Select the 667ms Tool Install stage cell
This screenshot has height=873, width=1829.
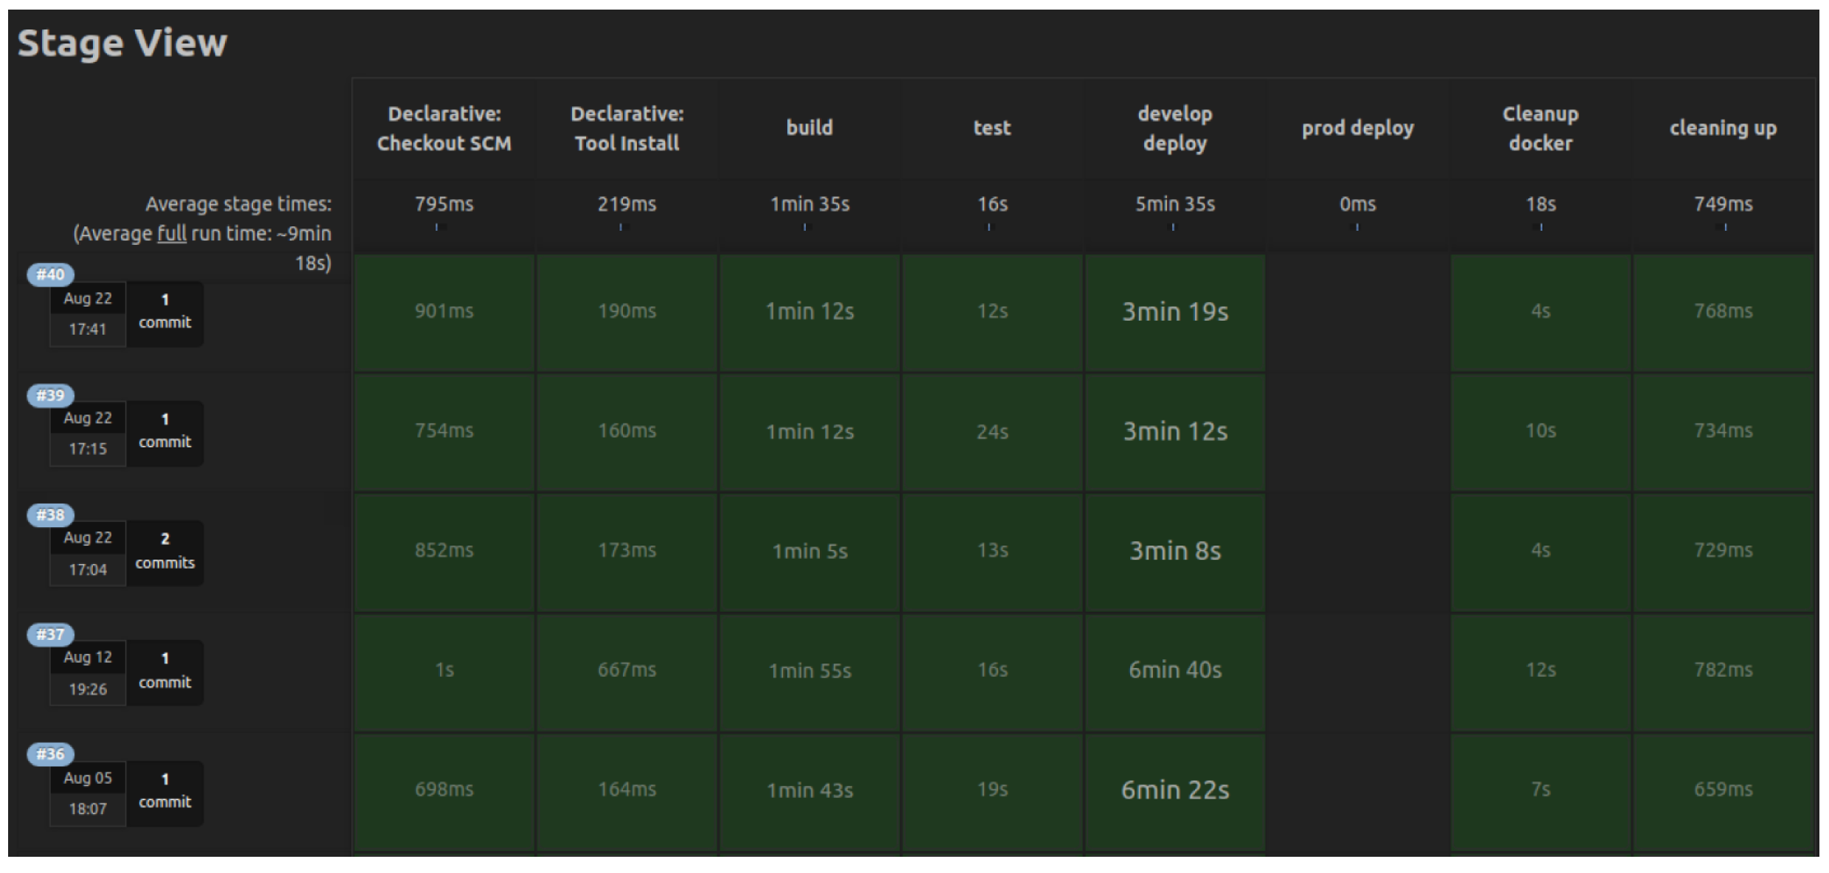627,670
